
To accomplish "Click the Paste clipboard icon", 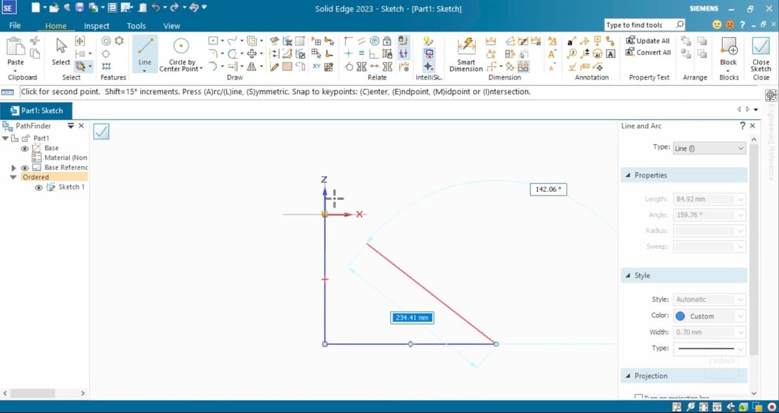I will [x=16, y=47].
